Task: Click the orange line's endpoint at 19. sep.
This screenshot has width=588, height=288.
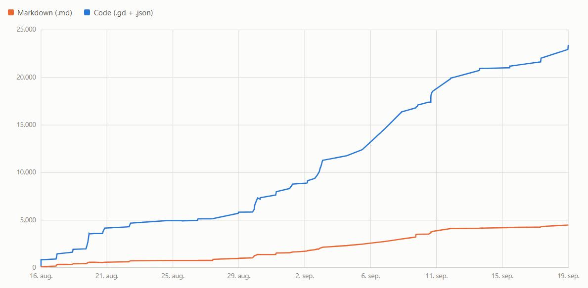Action: 568,225
